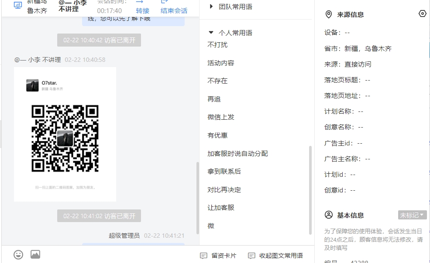Click the 基本信息 section heading
Screen dimensions: 430x263
[350, 216]
